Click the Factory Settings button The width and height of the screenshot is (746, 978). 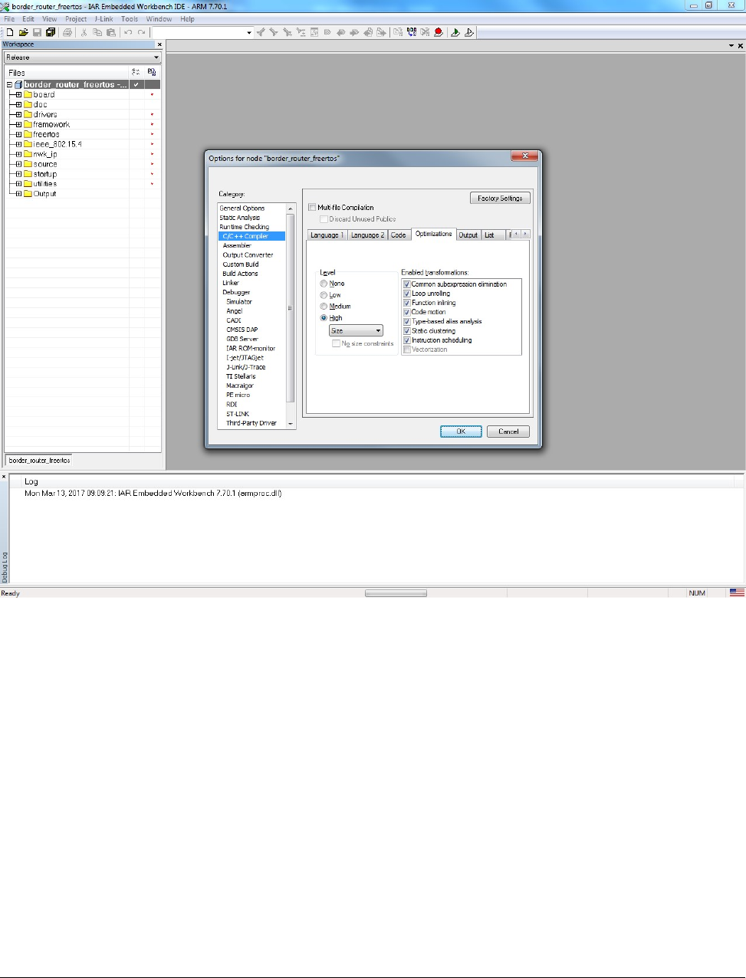(500, 198)
